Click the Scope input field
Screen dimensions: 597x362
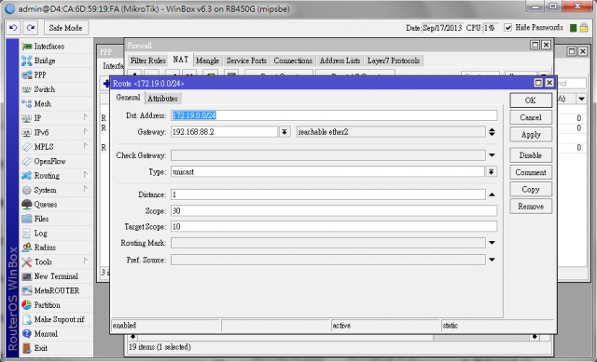pos(334,211)
